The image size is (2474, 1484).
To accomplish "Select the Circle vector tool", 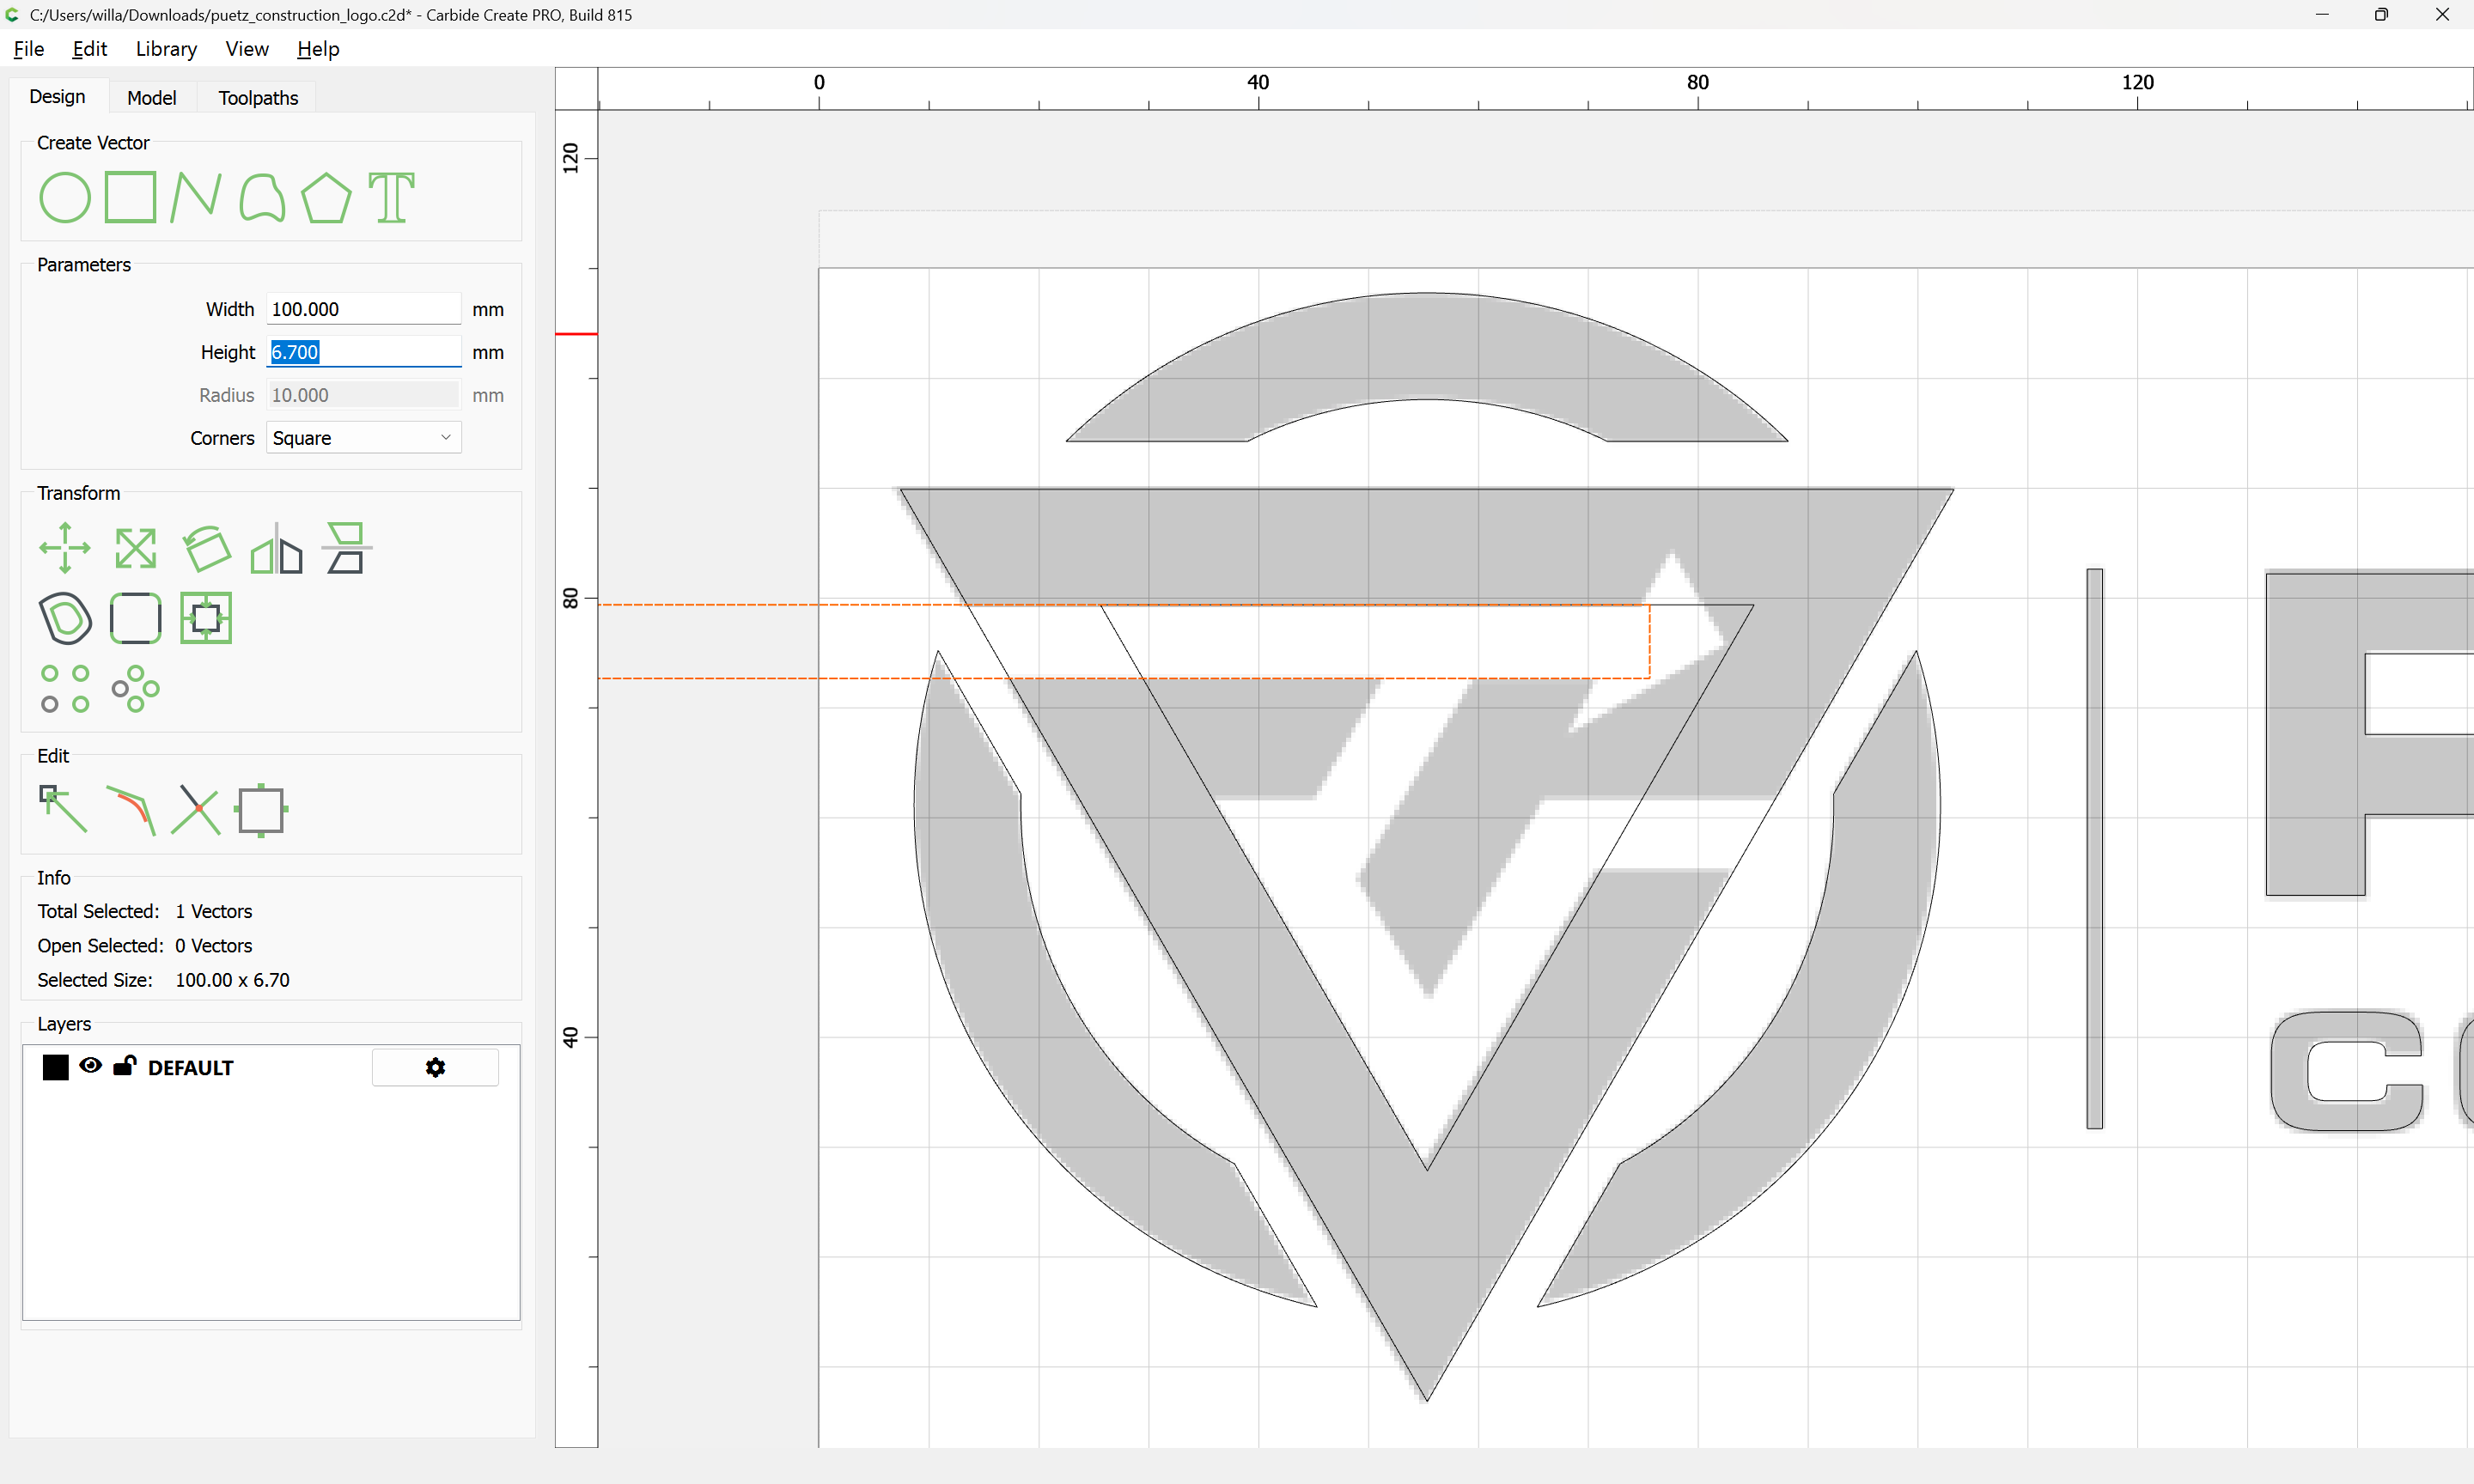I will point(65,197).
